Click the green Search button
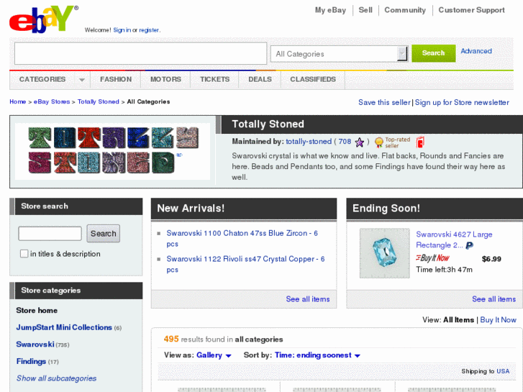523x392 pixels. (x=433, y=53)
